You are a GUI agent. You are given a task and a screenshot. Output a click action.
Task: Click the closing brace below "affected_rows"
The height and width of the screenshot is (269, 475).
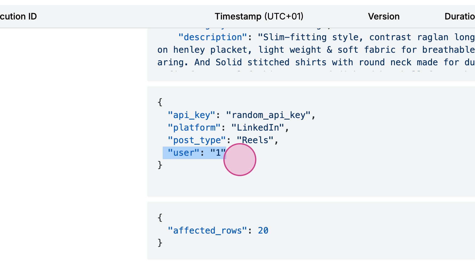point(160,243)
